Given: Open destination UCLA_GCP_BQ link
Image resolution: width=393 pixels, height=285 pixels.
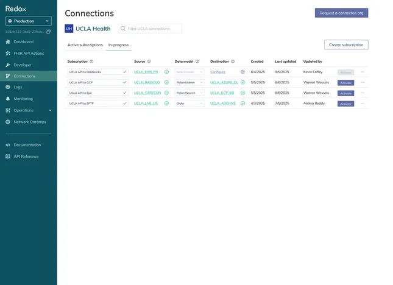Looking at the screenshot, I should coord(222,93).
